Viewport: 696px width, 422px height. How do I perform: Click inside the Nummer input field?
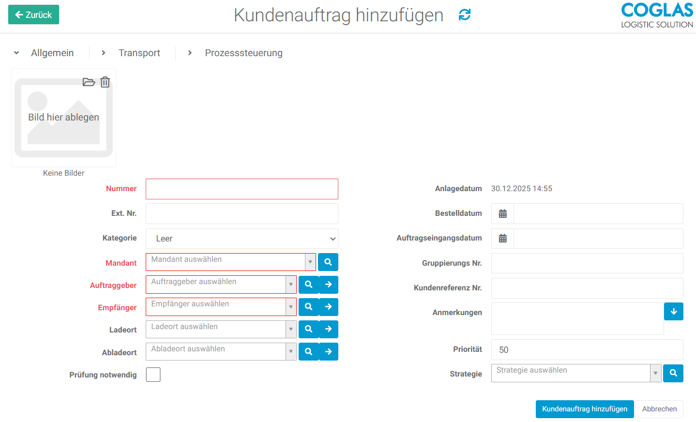(242, 189)
